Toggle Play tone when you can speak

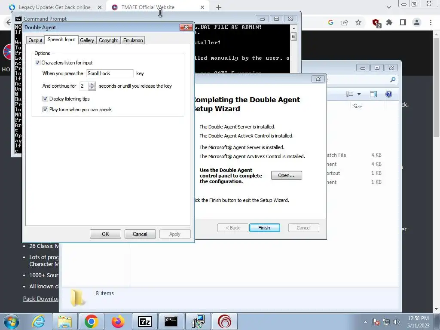coord(45,110)
